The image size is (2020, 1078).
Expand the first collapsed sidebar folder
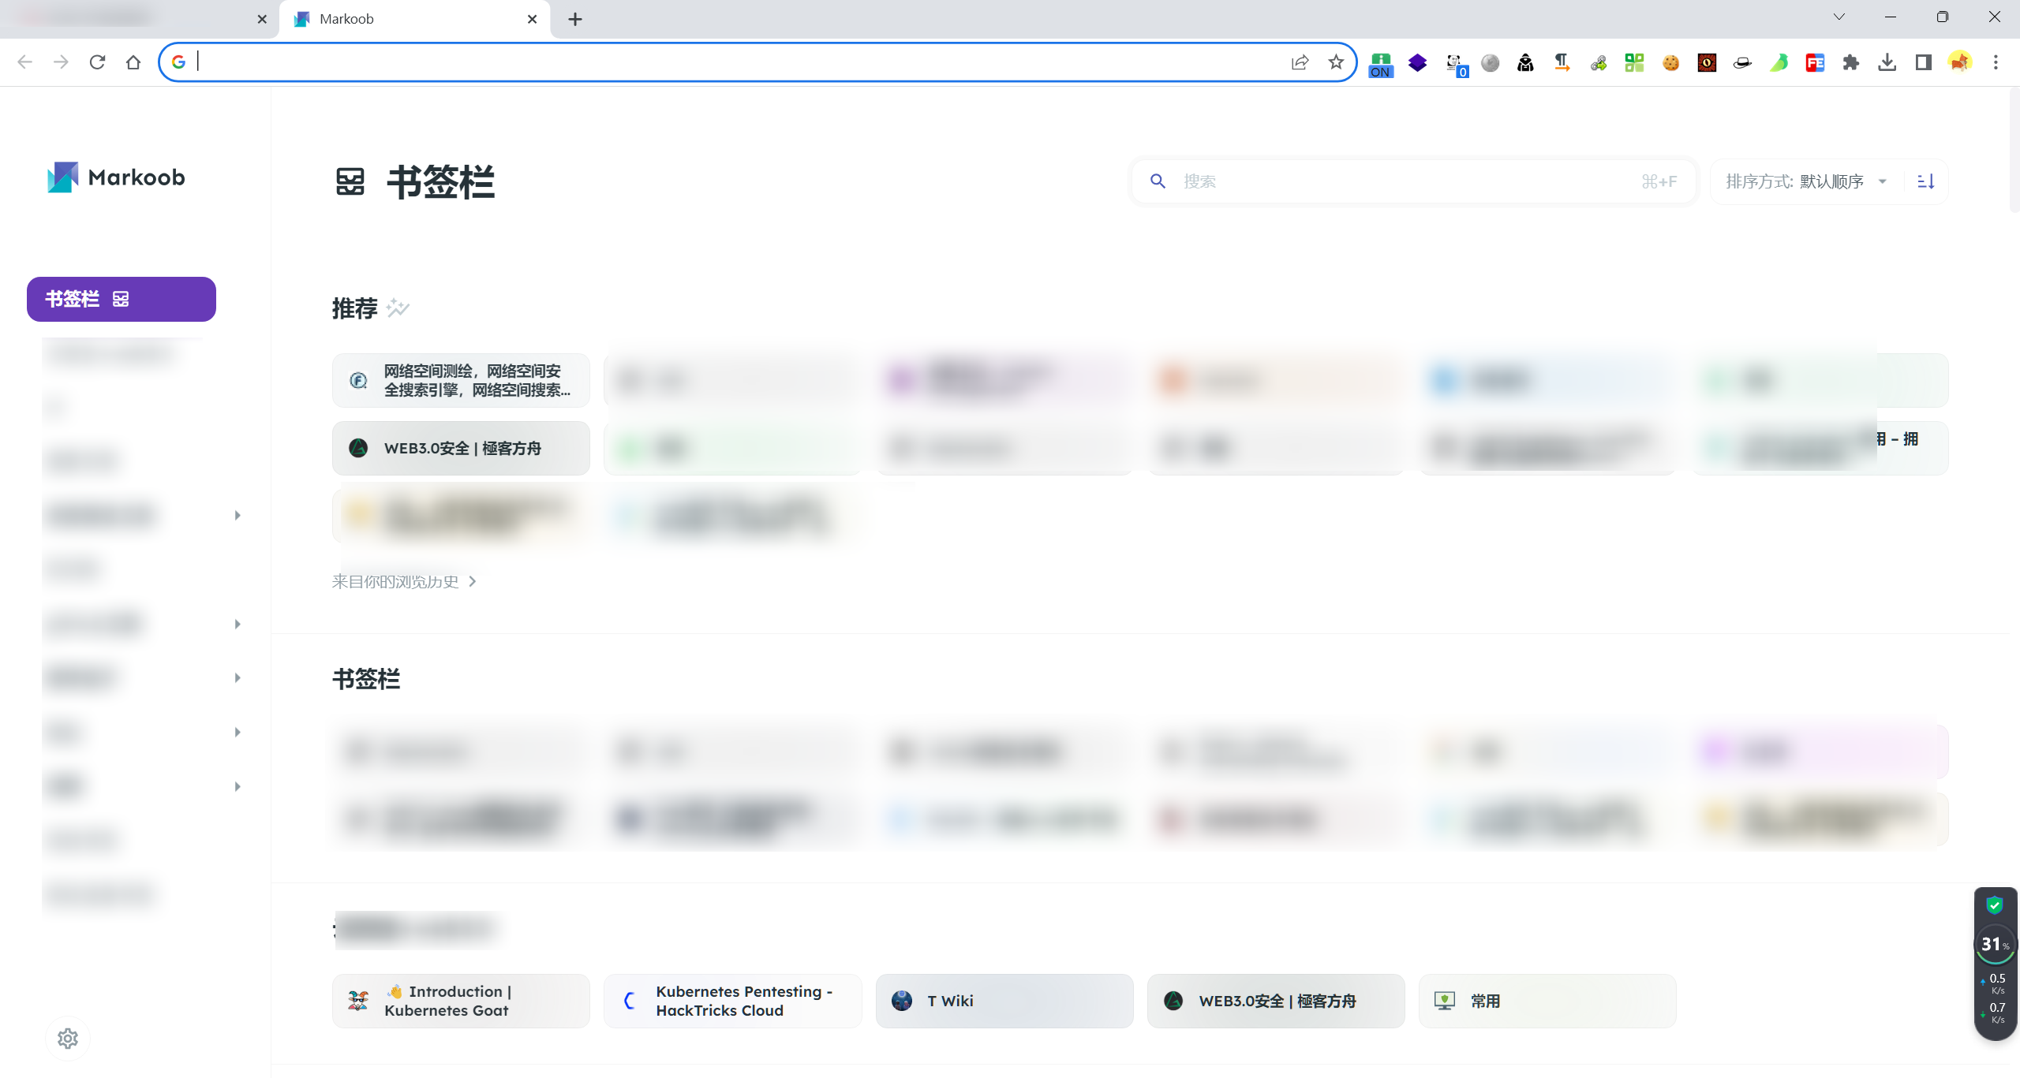[238, 515]
